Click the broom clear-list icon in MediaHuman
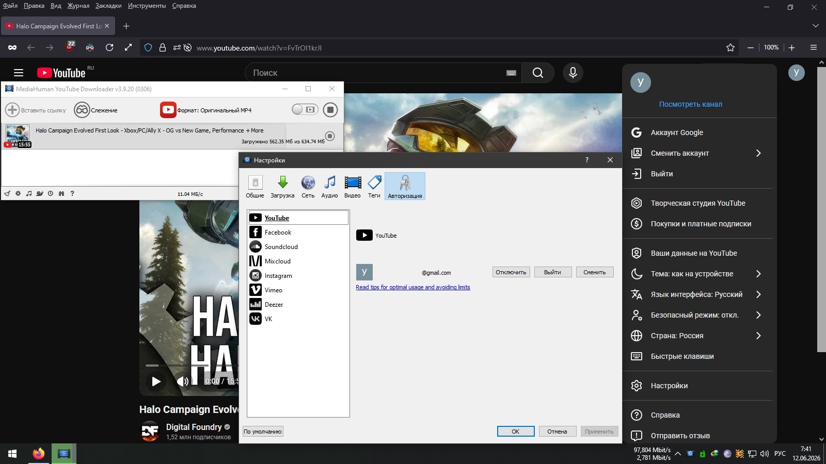The width and height of the screenshot is (826, 464). tap(7, 194)
